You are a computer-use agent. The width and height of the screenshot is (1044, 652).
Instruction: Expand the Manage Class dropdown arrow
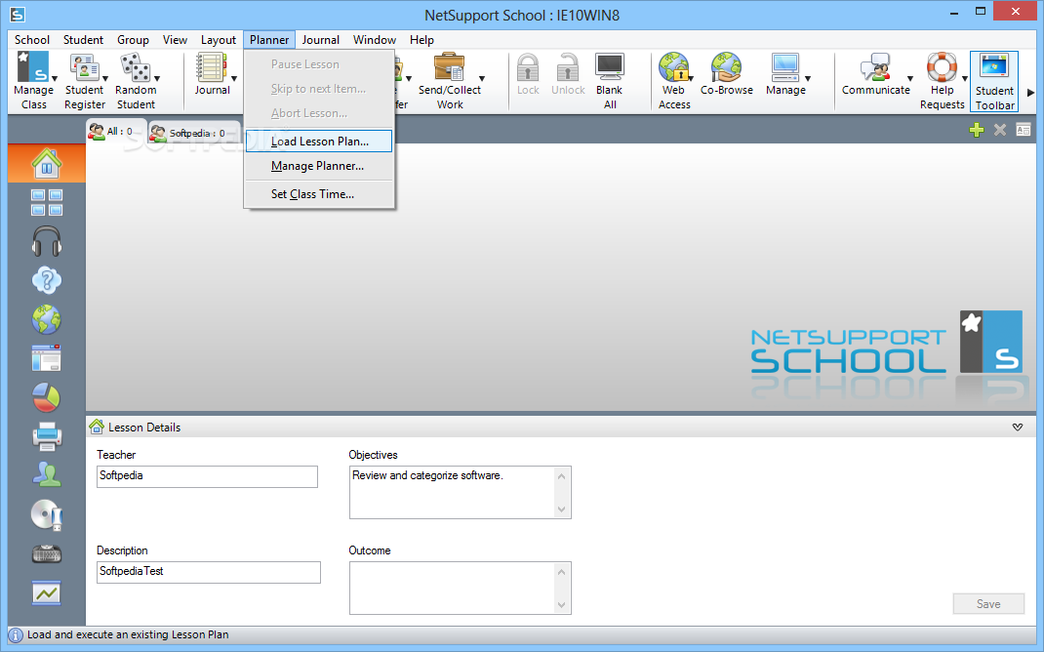(55, 79)
